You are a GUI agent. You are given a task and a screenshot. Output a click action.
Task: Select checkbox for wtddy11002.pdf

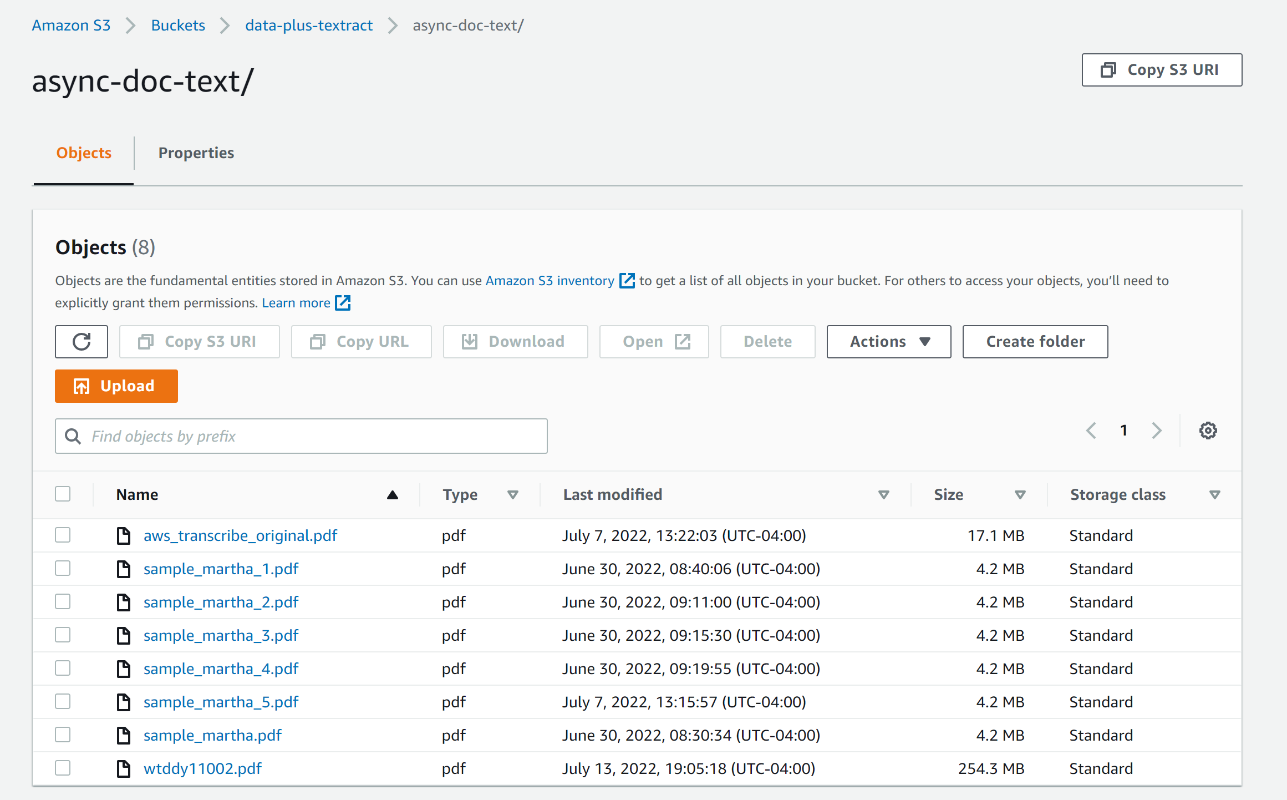pos(63,768)
